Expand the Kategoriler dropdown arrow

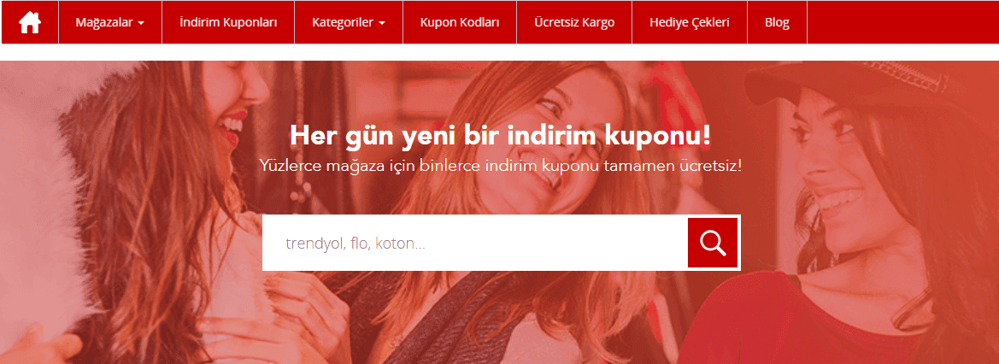(382, 23)
